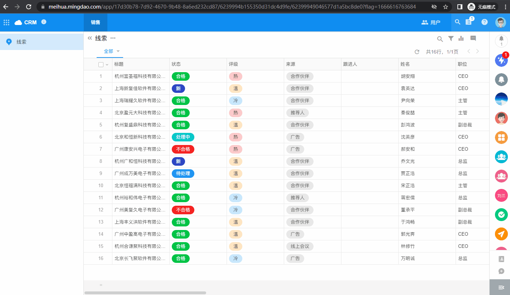Click the filter funnel icon
510x295 pixels.
pos(451,39)
